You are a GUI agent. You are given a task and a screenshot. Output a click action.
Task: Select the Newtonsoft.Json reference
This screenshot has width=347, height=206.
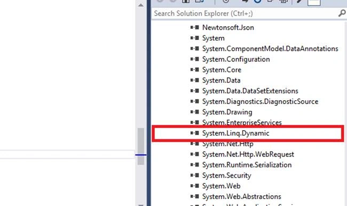point(228,27)
